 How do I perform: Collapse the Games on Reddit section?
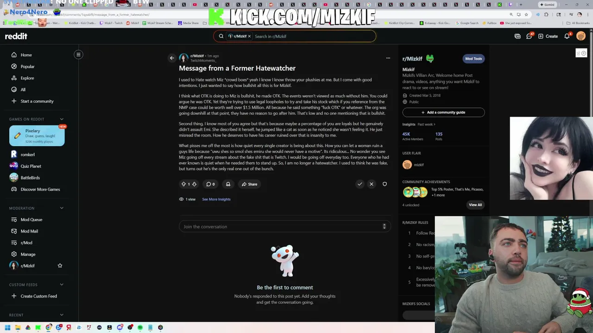(x=62, y=119)
